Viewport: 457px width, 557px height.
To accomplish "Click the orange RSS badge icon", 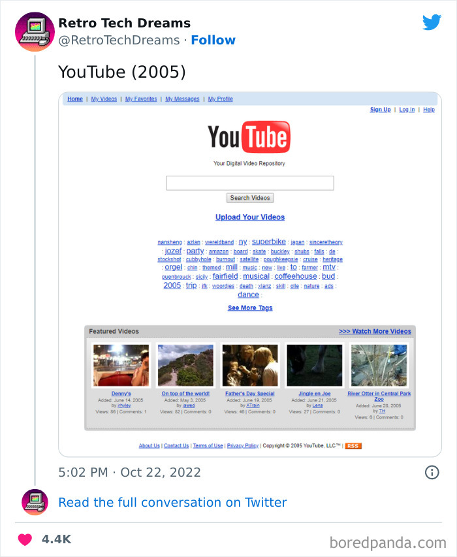I will pyautogui.click(x=353, y=446).
